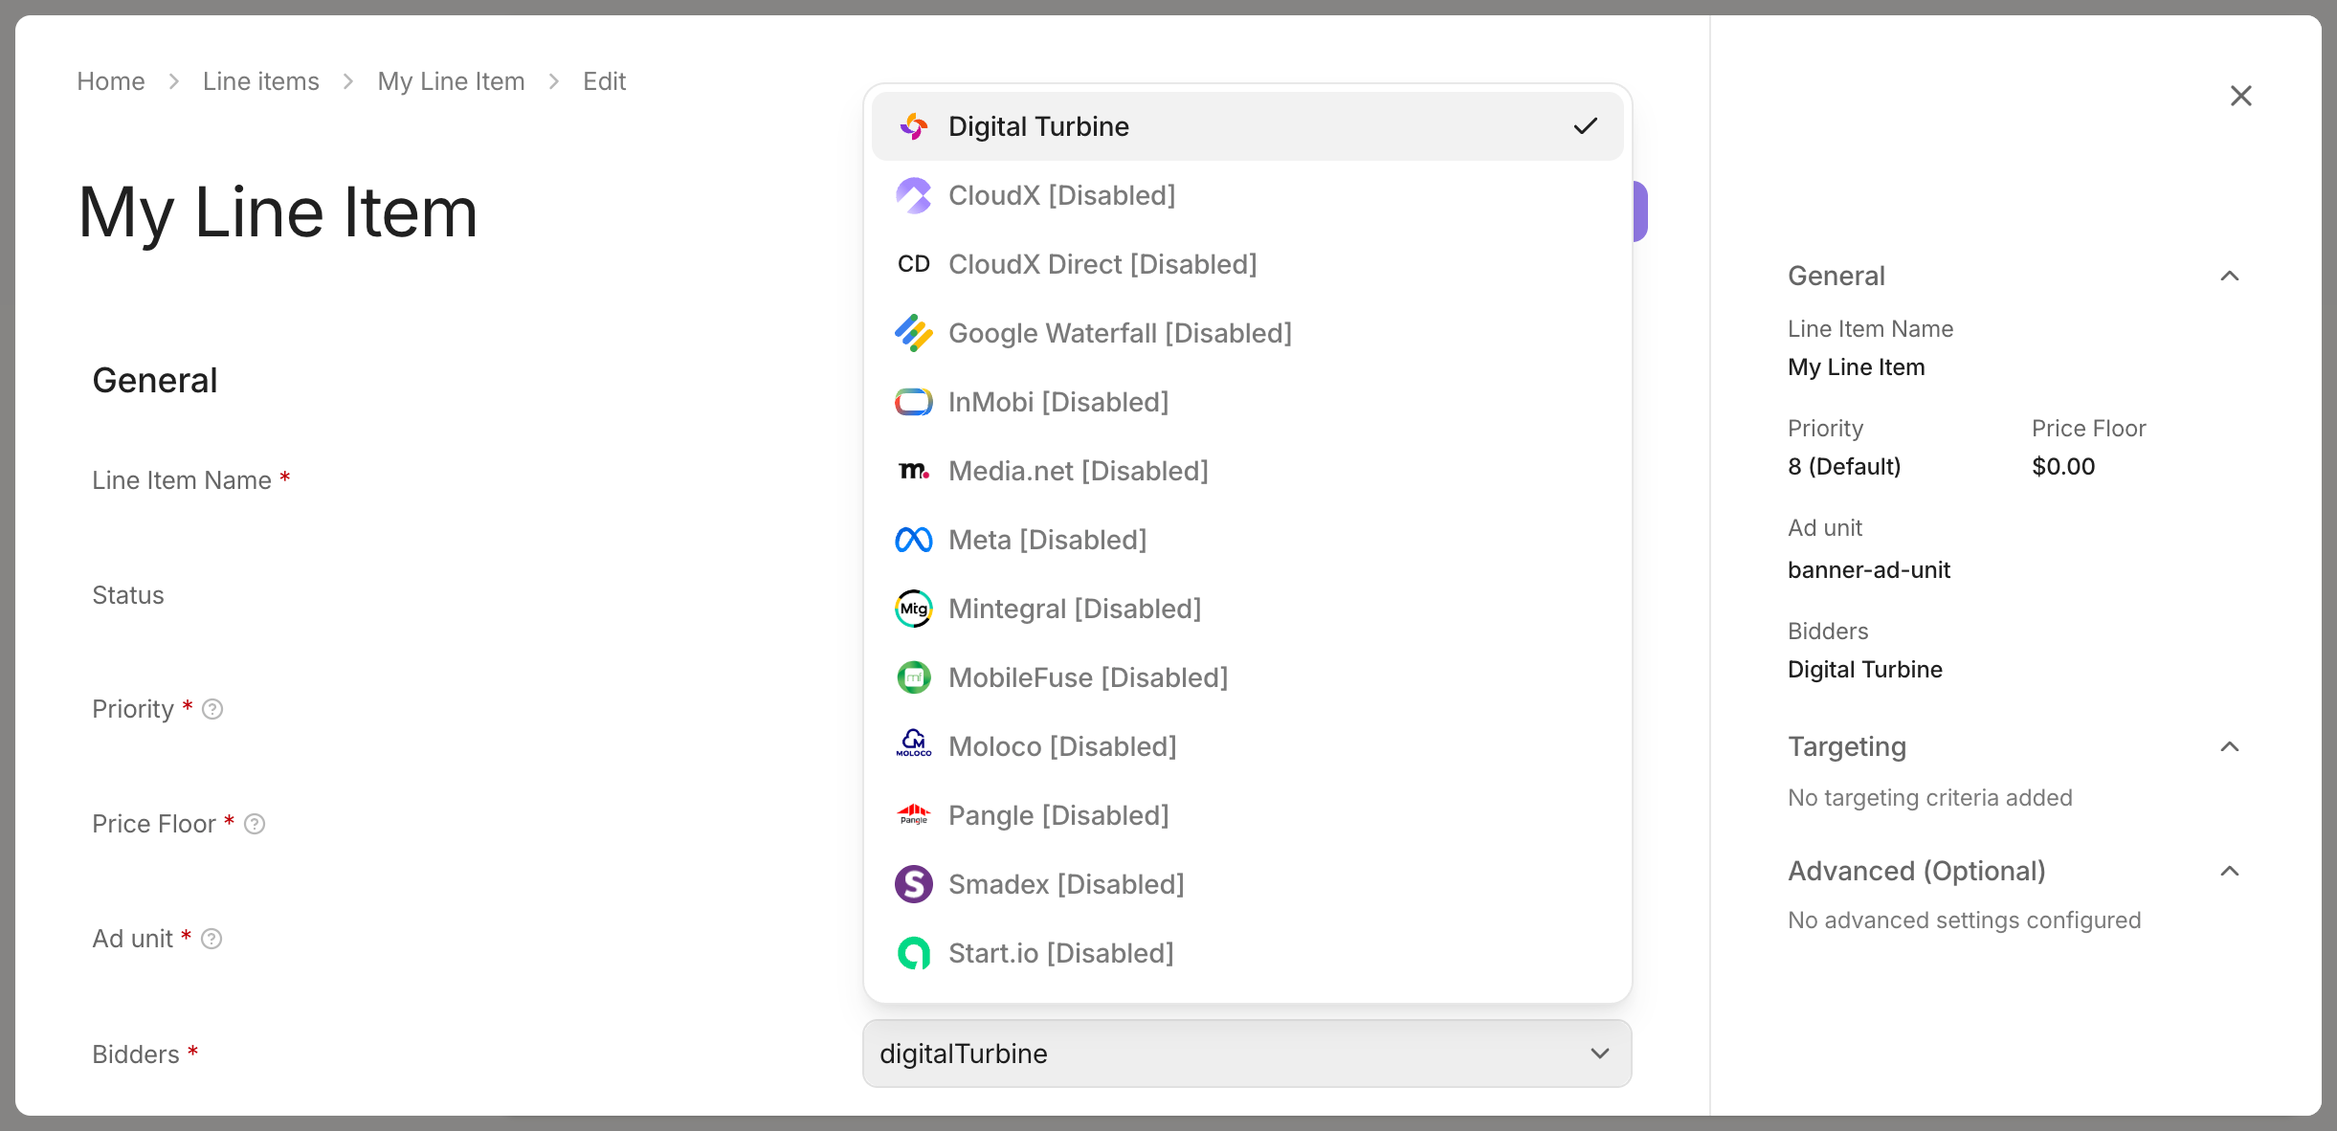Click the Line Item Name form label
2337x1131 pixels.
click(x=182, y=479)
